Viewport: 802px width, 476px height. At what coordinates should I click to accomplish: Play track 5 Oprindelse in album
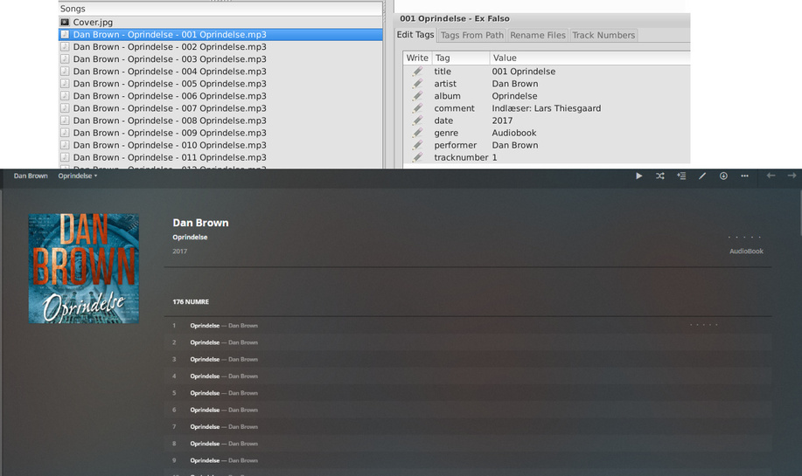click(468, 393)
